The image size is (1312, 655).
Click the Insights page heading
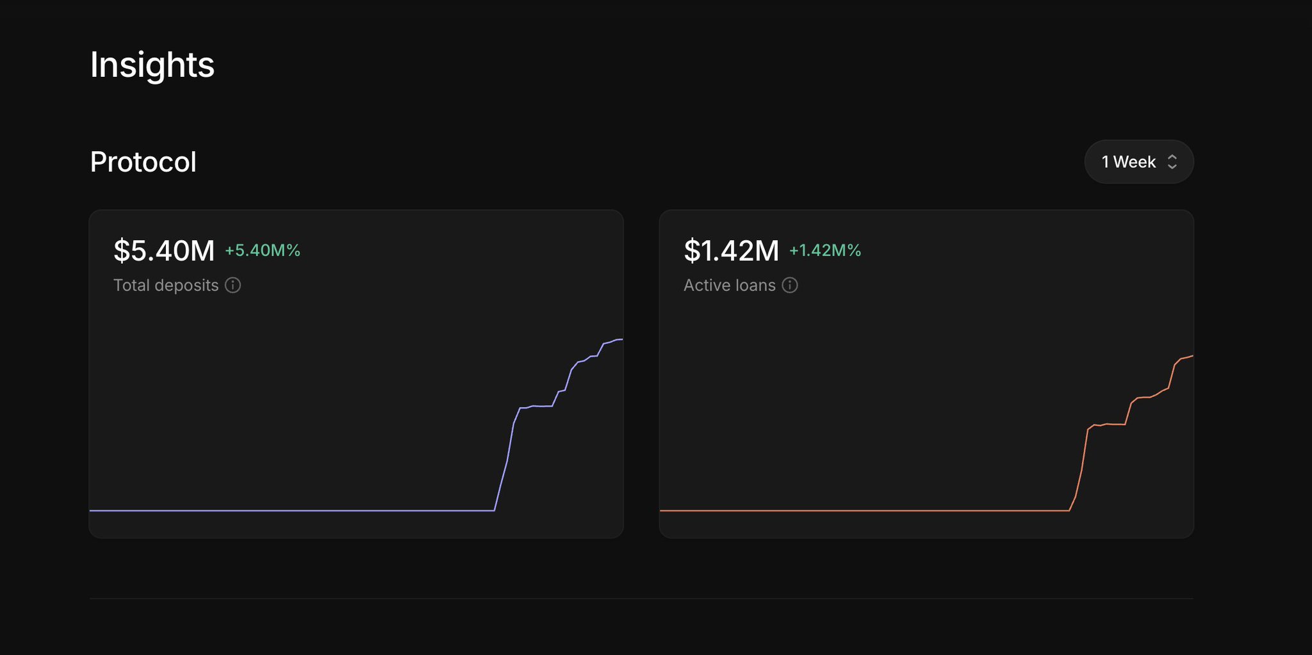[x=152, y=65]
